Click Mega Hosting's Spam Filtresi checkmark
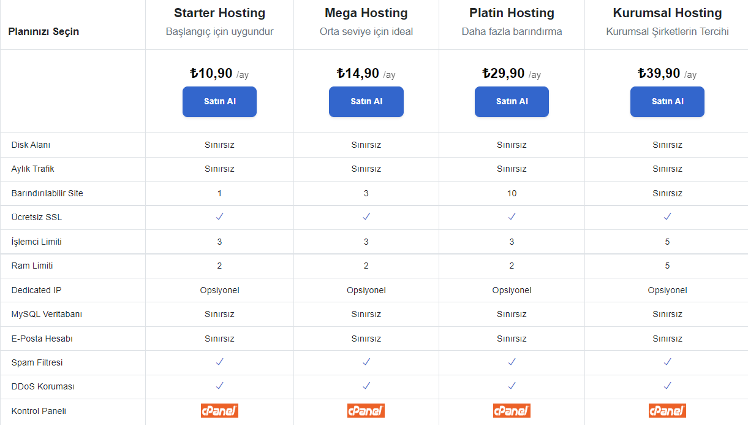Viewport: 748px width, 425px height. [x=366, y=362]
